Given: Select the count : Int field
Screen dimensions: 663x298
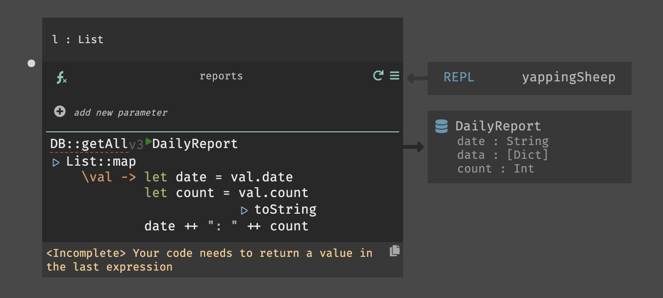Looking at the screenshot, I should coord(495,169).
